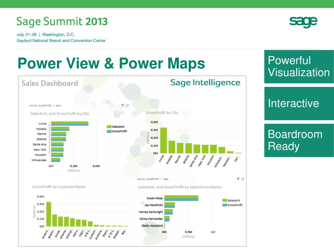Screen dimensions: 334x250
Task: Click the Boardroom Ready tile
Action: click(299, 140)
